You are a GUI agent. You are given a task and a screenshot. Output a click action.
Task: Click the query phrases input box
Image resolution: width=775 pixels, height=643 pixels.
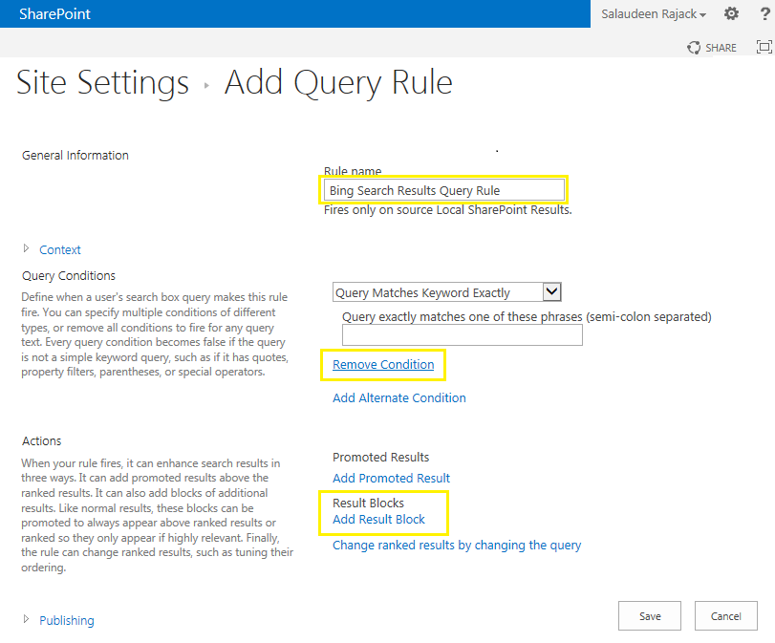pyautogui.click(x=462, y=334)
